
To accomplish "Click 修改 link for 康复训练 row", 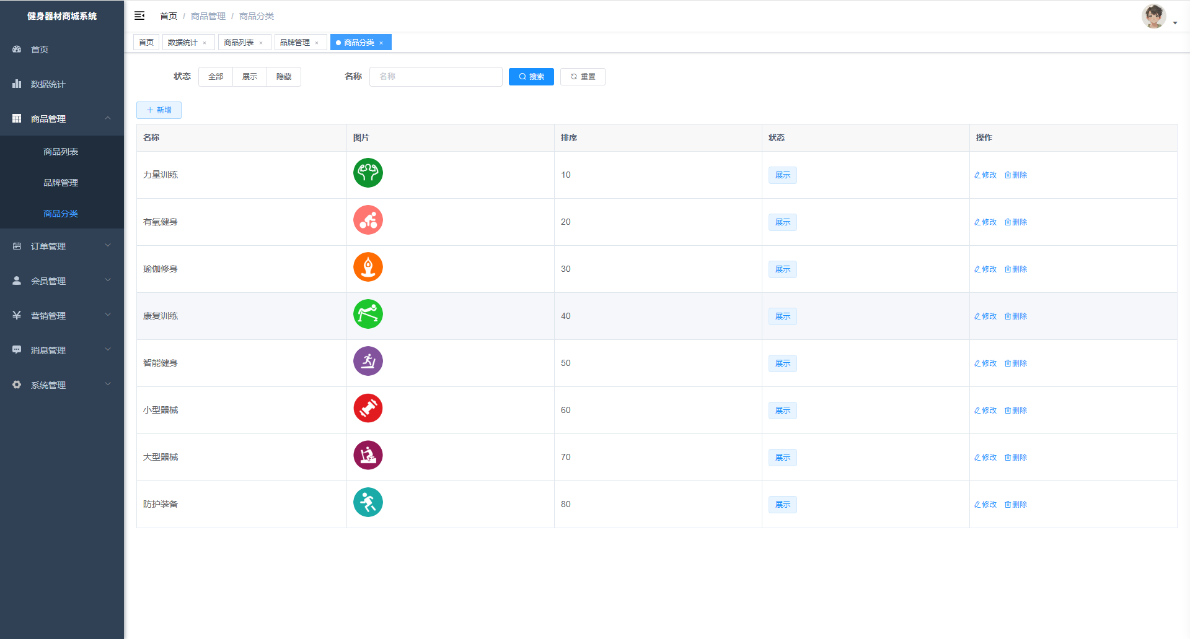I will point(985,316).
